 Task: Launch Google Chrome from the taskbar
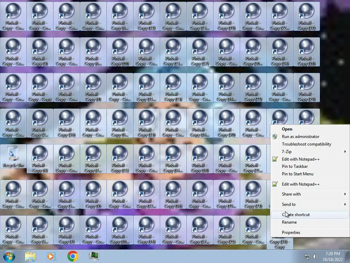72,256
